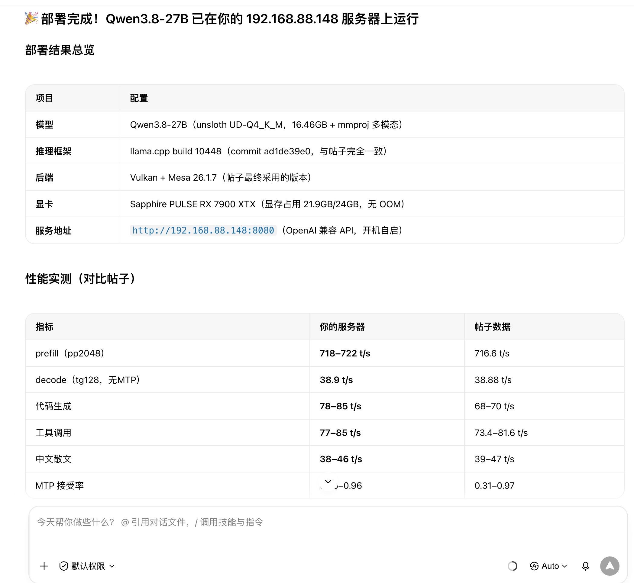The height and width of the screenshot is (583, 634).
Task: Select the 0.31–0.97 value
Action: (x=494, y=485)
